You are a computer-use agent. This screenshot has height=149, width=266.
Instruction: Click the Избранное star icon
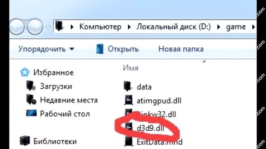click(25, 72)
